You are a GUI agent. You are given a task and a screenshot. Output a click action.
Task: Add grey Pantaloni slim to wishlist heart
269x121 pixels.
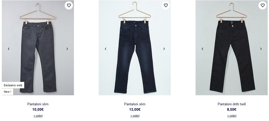point(69,5)
